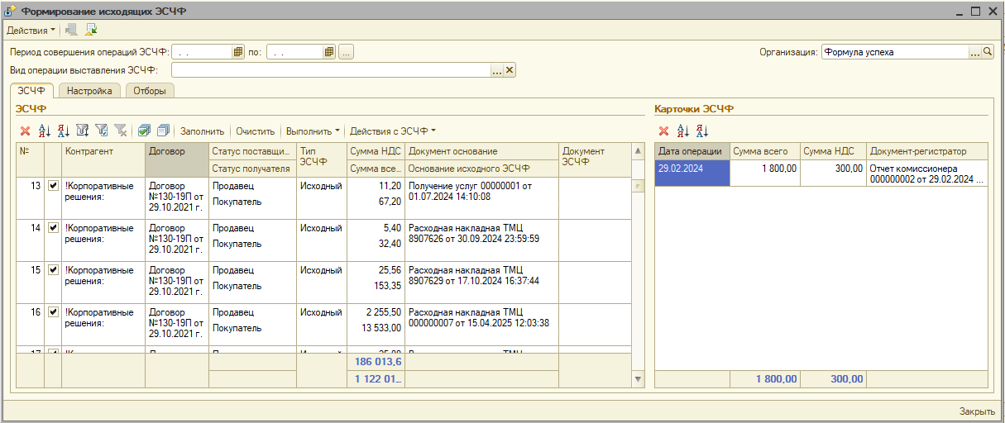Open the calendar for the period start date
The height and width of the screenshot is (423, 1005).
click(238, 52)
